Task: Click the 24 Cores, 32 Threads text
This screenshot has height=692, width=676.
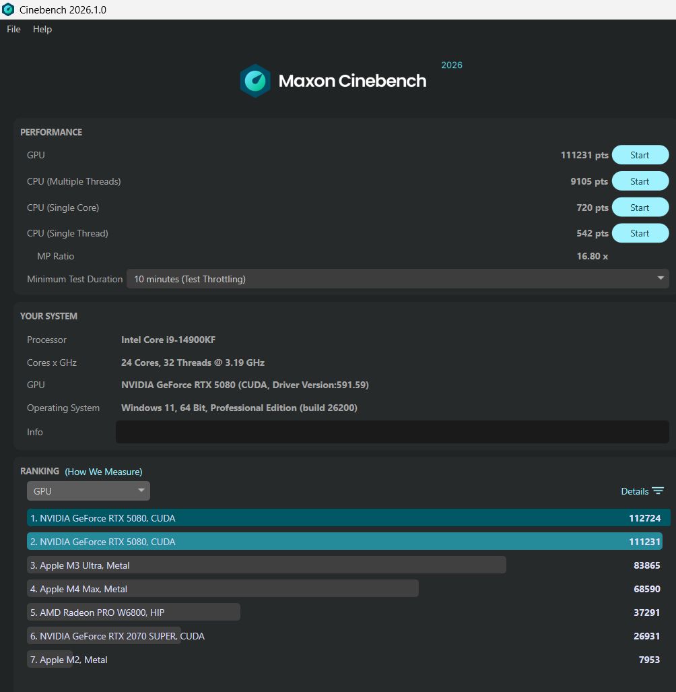Action: tap(193, 363)
